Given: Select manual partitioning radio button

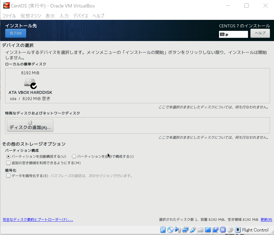Looking at the screenshot, I should coord(74,156).
